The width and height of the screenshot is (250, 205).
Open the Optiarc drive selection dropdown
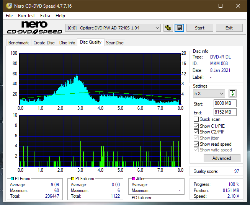[x=113, y=28]
